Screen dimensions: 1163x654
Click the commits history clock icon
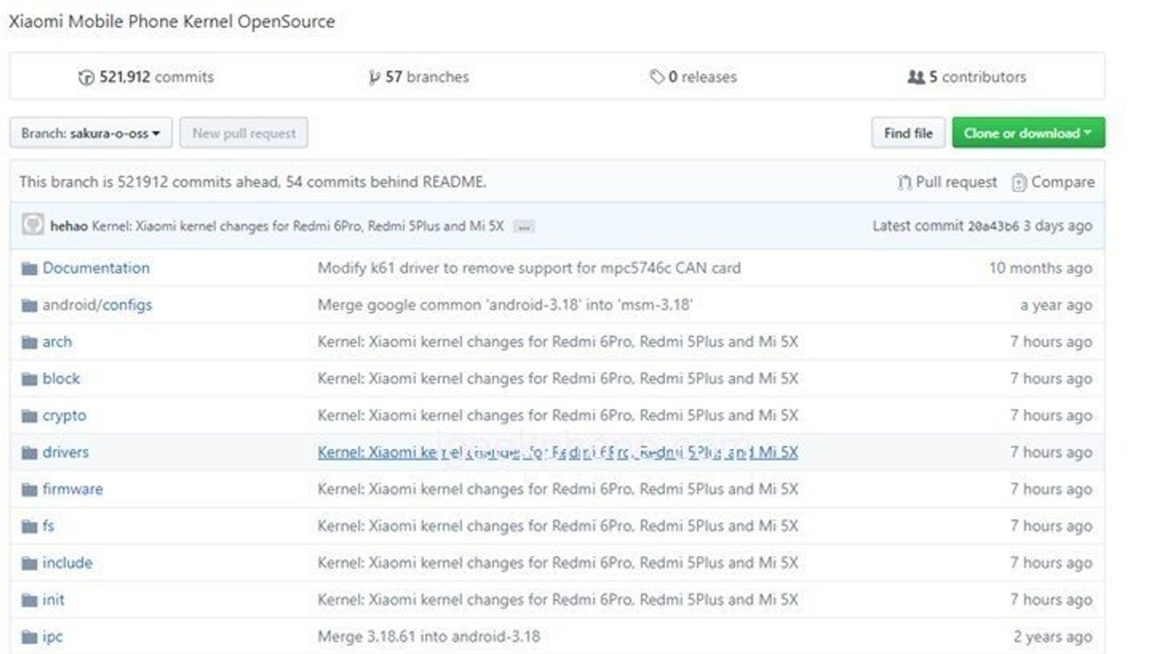tap(86, 77)
